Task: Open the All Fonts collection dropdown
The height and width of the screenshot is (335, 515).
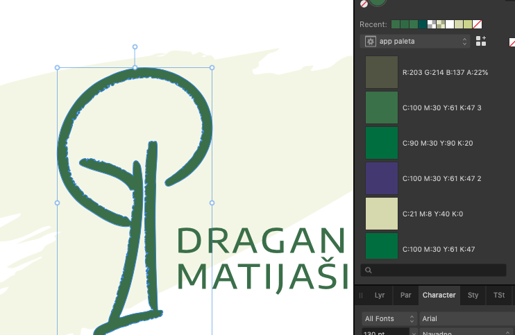Action: click(389, 318)
